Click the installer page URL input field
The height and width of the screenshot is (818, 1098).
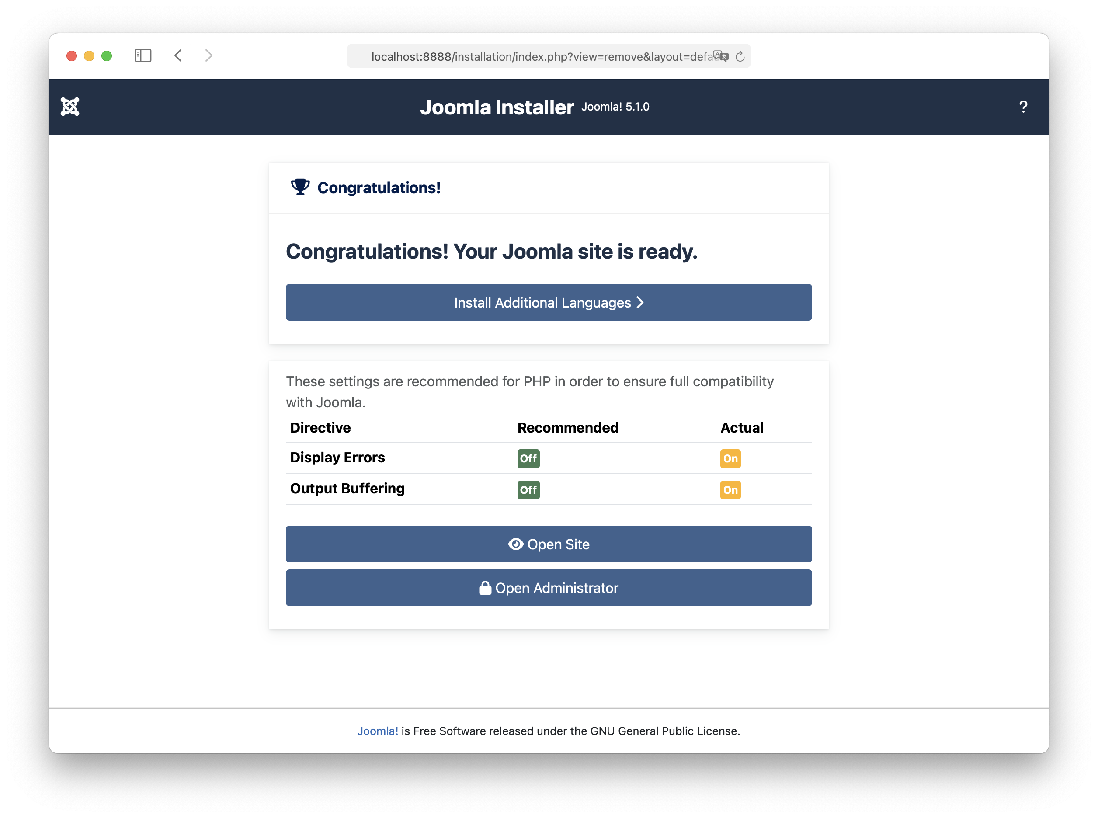pos(549,57)
